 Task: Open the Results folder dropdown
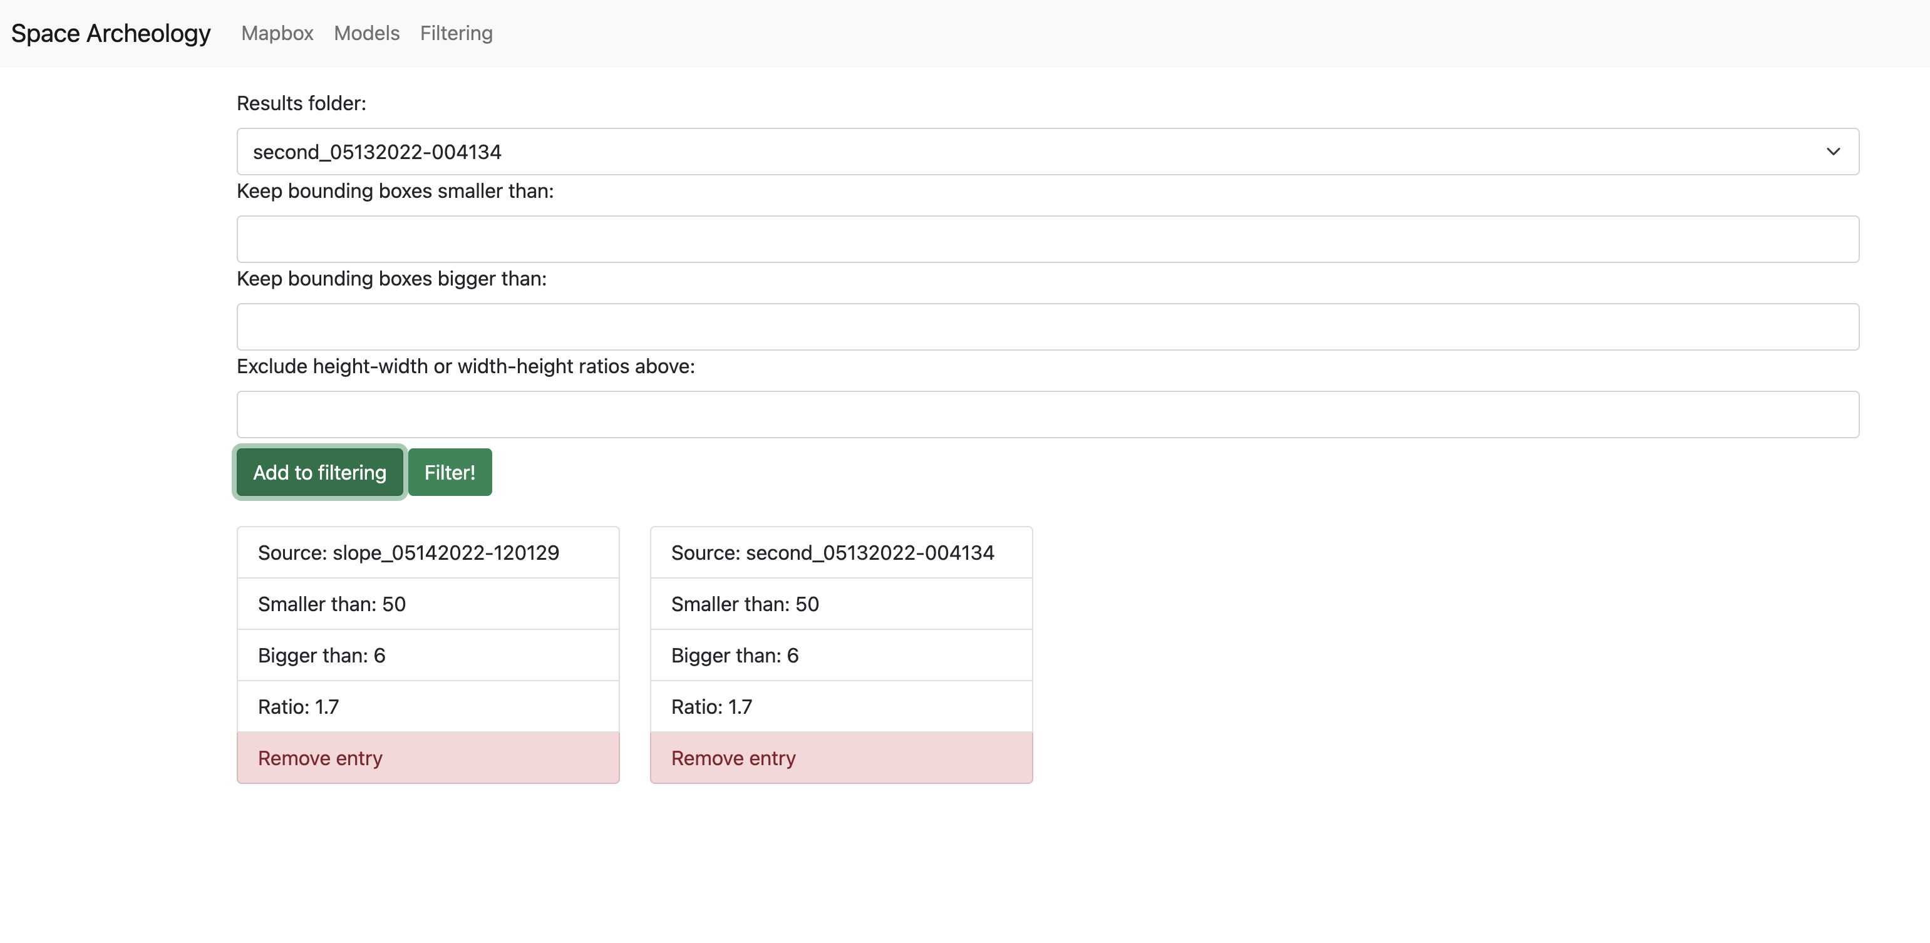point(1046,152)
